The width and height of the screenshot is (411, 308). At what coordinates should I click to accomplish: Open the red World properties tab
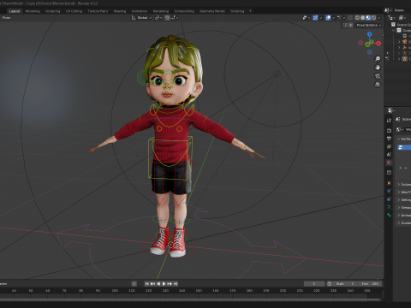tap(389, 163)
